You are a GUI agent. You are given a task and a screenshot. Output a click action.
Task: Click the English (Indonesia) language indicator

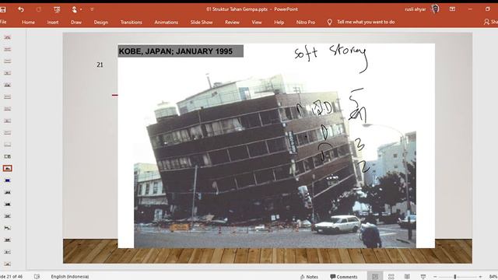70,277
